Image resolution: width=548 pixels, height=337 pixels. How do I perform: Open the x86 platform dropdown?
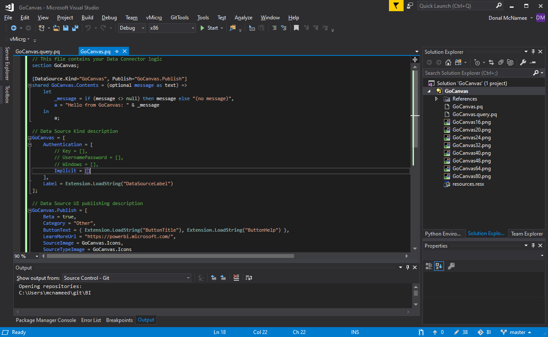(172, 28)
